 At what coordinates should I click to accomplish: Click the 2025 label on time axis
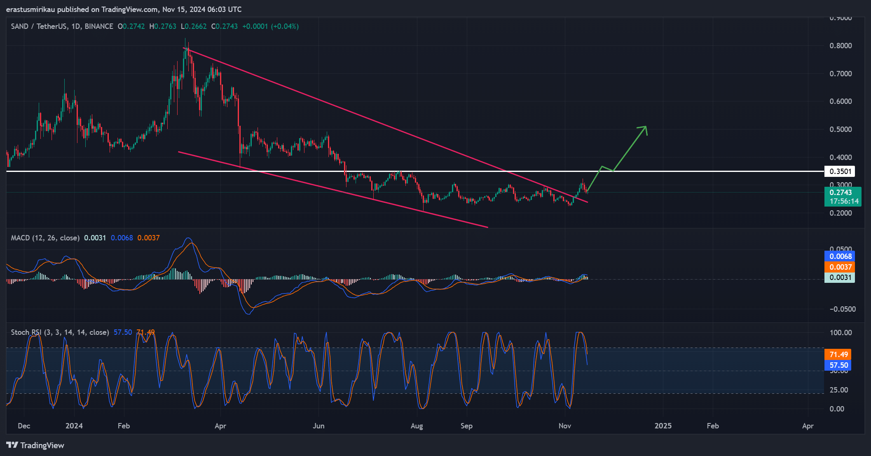663,426
